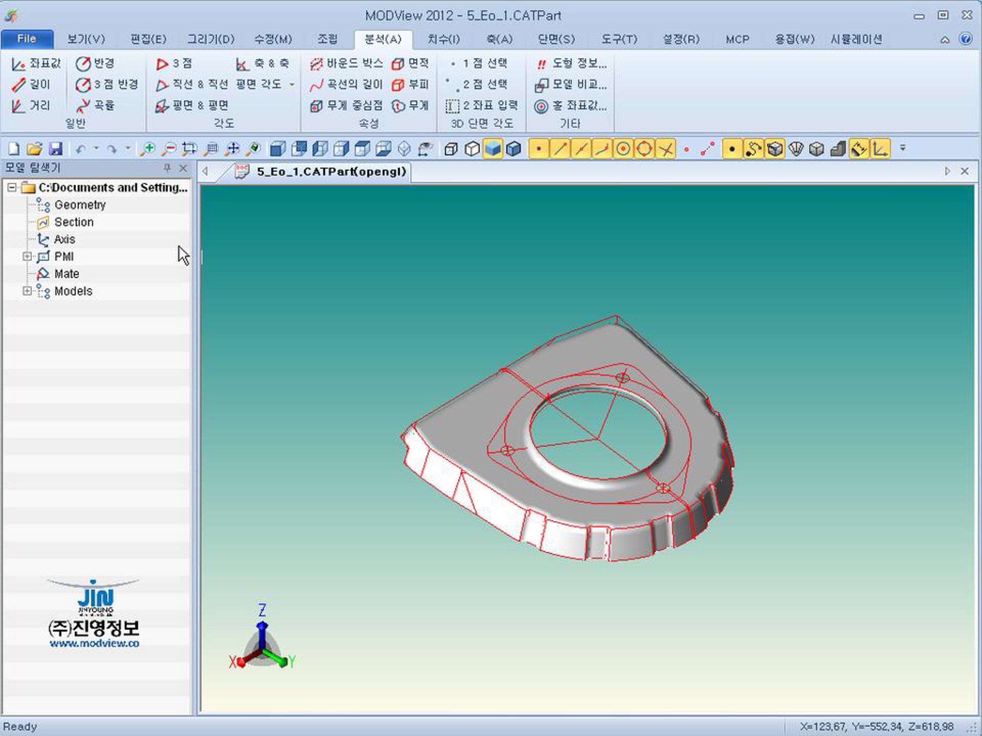Select the Geometry item in model tree

80,205
